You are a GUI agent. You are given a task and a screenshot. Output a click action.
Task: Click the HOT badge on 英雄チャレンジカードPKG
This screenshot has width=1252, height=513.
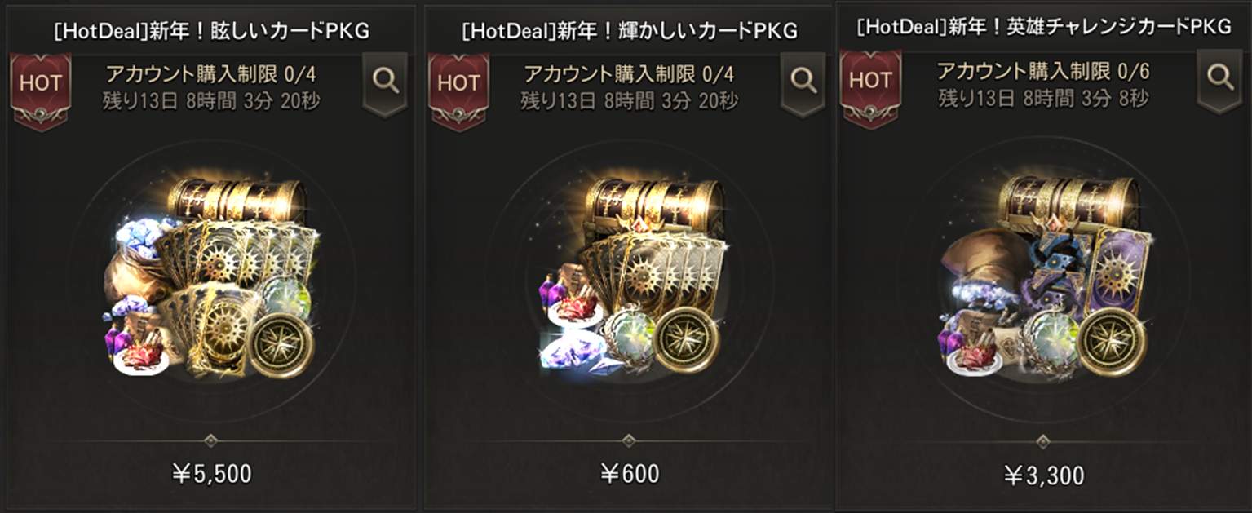point(870,87)
